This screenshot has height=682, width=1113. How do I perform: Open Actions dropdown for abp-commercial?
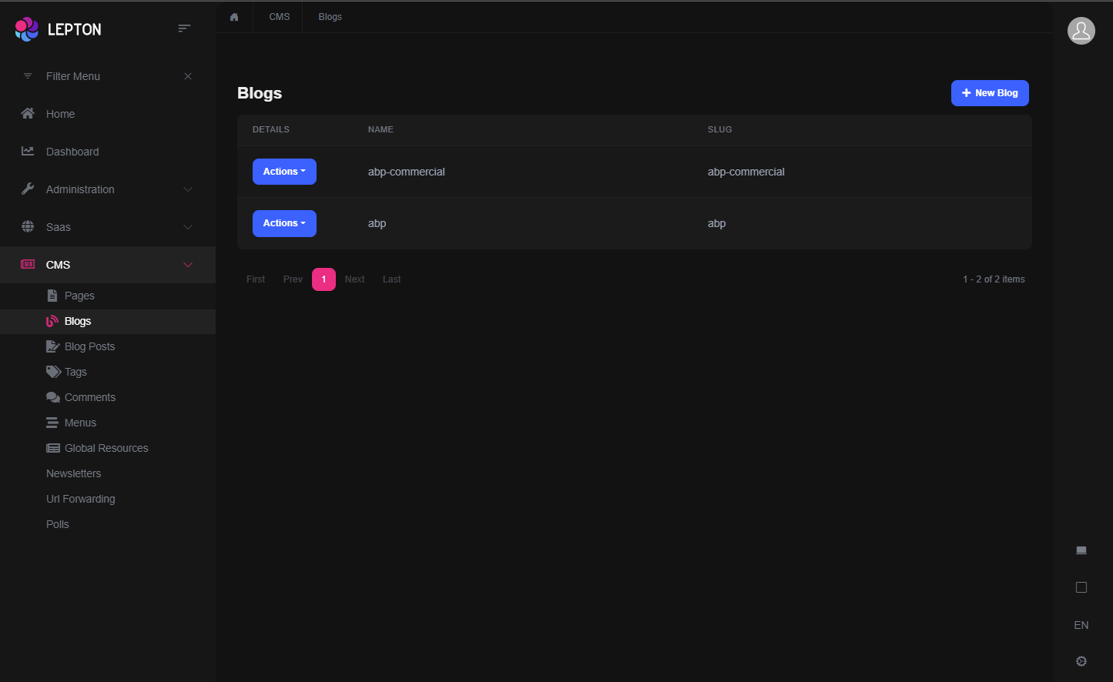click(284, 172)
